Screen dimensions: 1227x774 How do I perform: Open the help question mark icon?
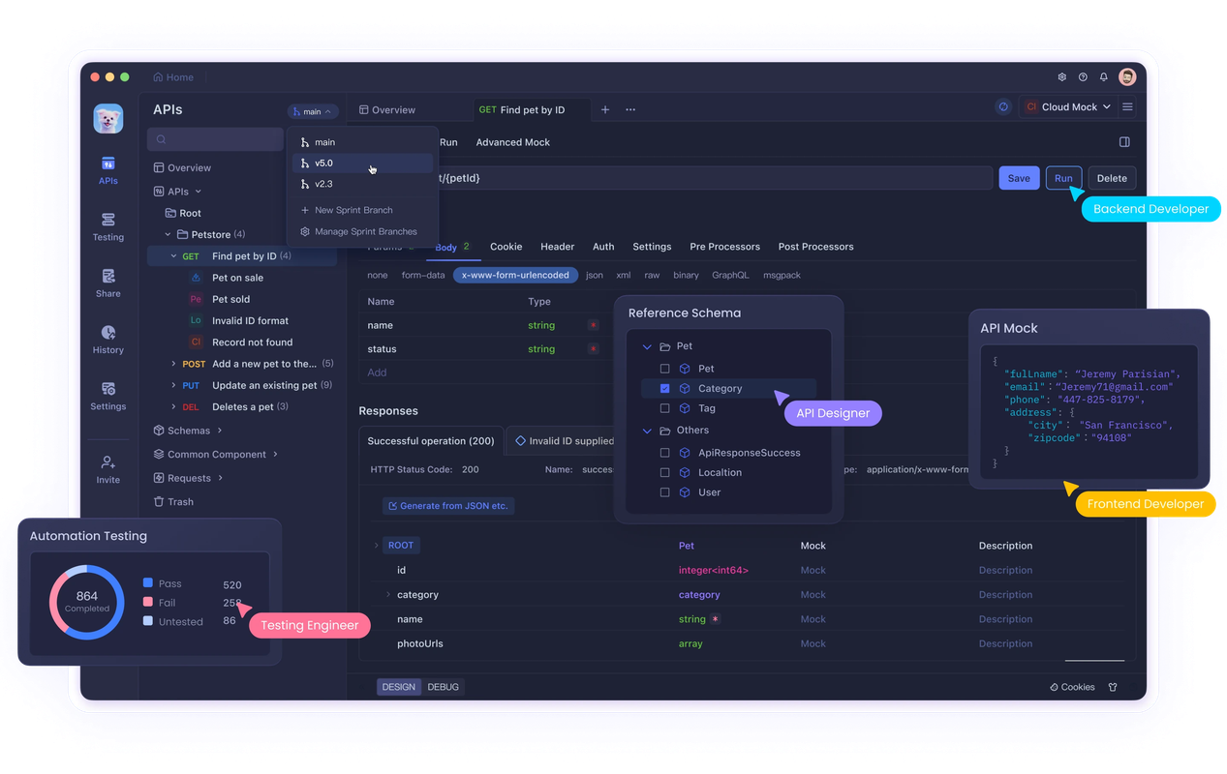pyautogui.click(x=1083, y=76)
